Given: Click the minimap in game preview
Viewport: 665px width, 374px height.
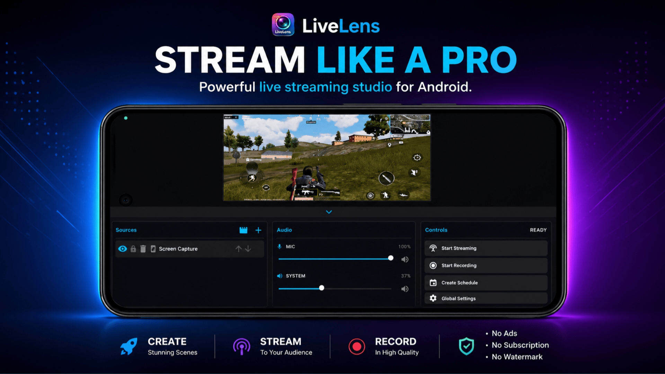Looking at the screenshot, I should click(x=410, y=124).
